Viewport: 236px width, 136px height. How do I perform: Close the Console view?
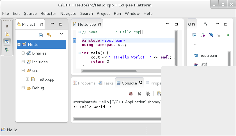140,83
